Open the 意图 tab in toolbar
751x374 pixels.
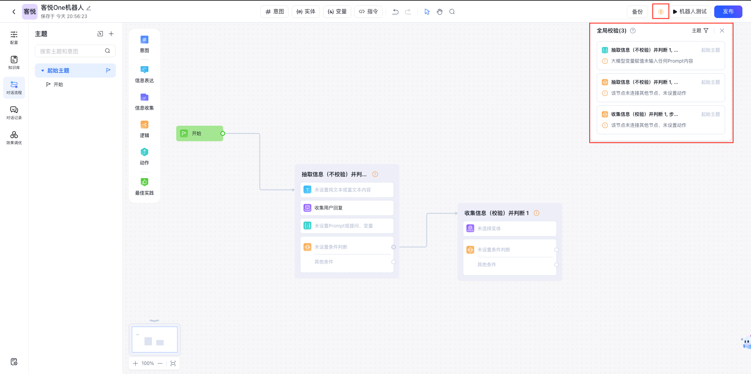click(274, 12)
